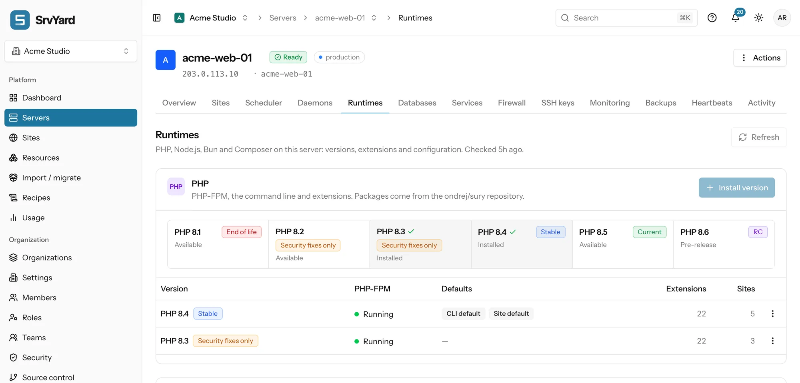Select the PHP 8.6 RC card
800x383 pixels.
tap(724, 244)
